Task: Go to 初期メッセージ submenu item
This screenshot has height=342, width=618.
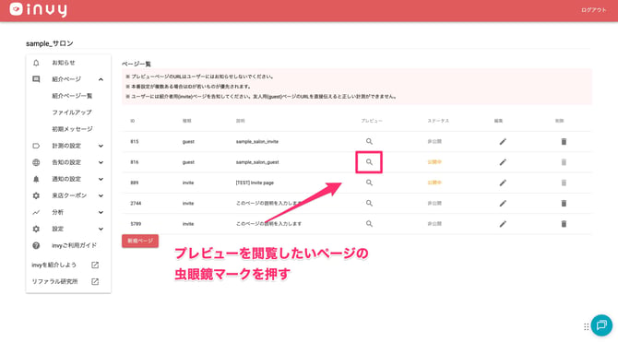Action: (x=73, y=129)
